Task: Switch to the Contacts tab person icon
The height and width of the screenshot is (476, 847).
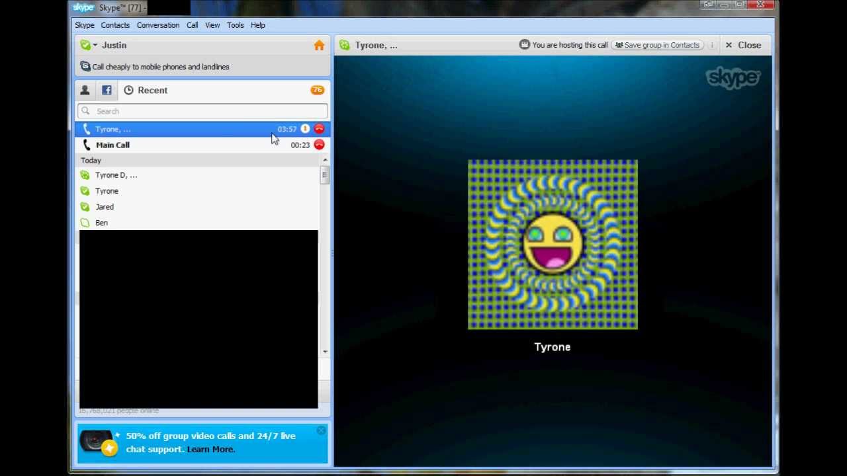Action: click(85, 90)
